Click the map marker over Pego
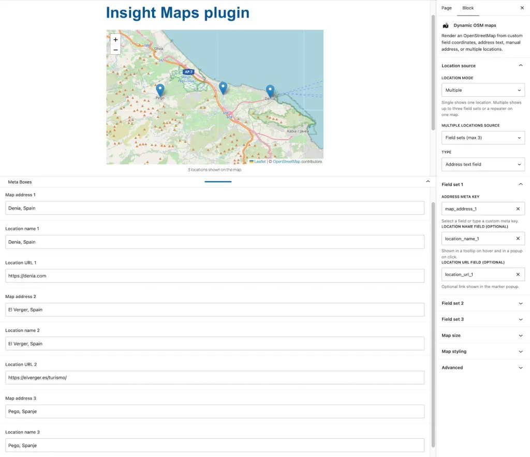Viewport: 530px width, 457px height. [x=160, y=90]
